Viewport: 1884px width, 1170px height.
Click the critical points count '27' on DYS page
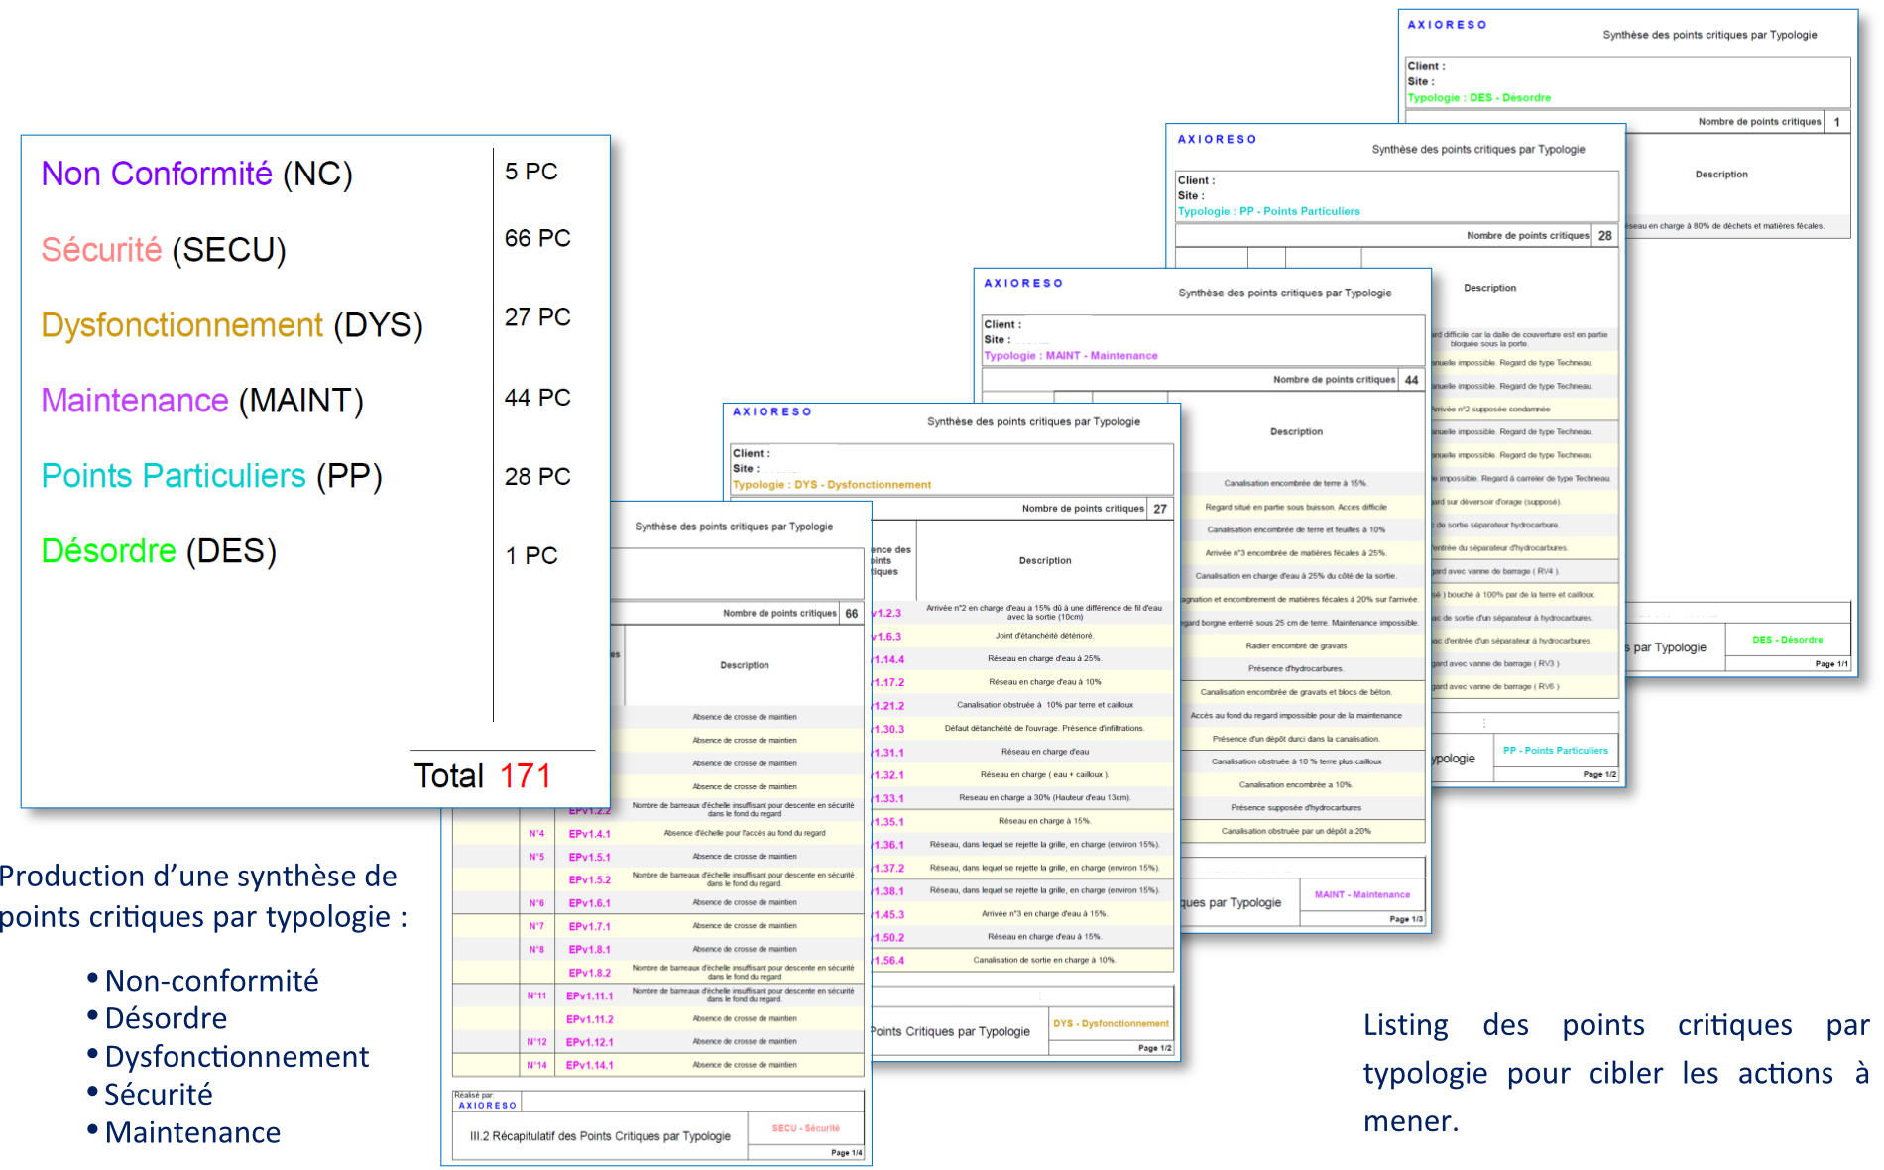pos(1160,509)
